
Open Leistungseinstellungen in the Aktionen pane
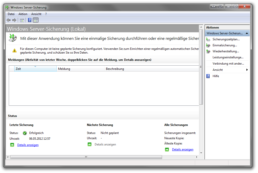click(x=228, y=57)
